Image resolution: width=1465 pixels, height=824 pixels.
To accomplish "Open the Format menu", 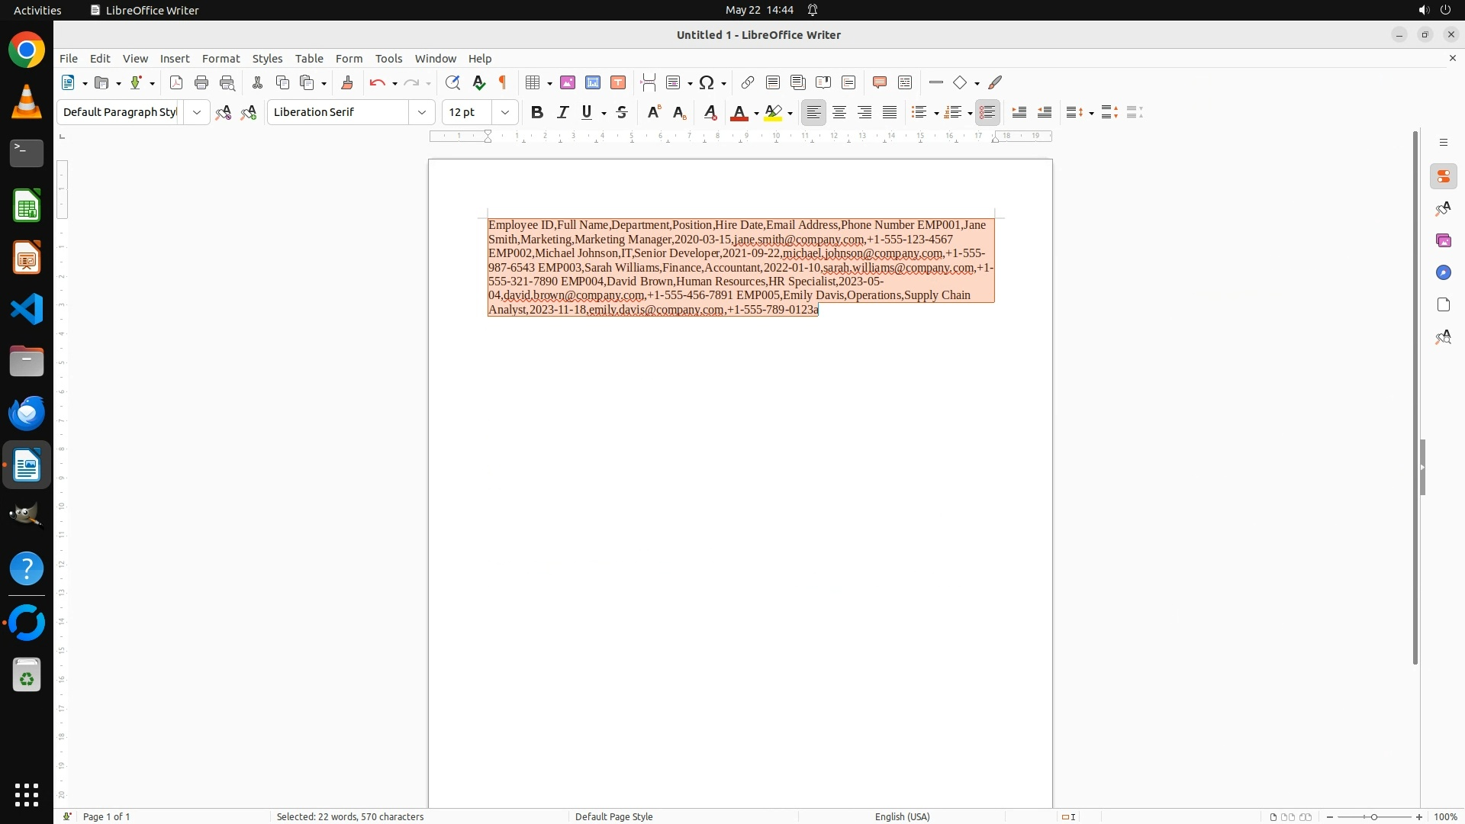I will point(221,59).
